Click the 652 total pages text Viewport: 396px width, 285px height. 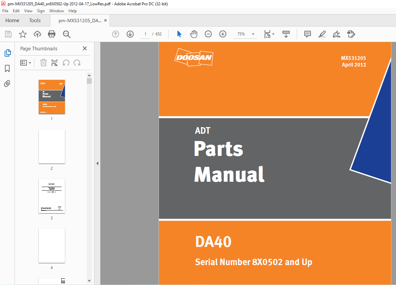159,34
